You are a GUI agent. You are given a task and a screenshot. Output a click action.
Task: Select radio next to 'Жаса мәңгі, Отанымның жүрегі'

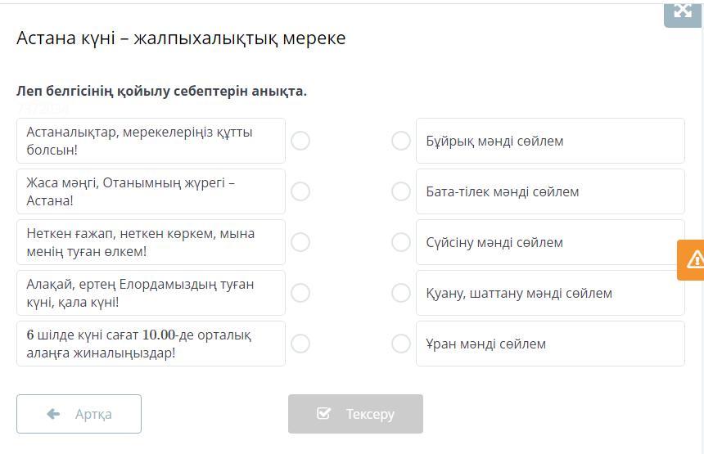pyautogui.click(x=300, y=191)
